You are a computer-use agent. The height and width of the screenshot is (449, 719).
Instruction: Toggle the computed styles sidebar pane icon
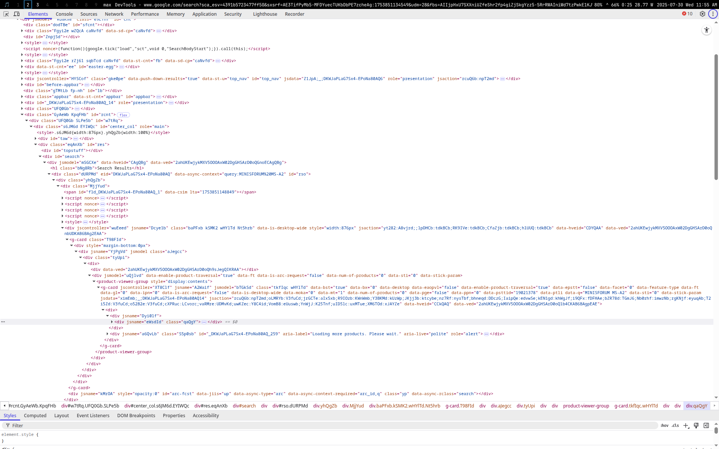pos(706,425)
